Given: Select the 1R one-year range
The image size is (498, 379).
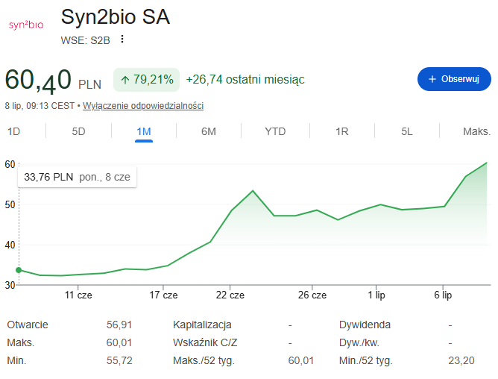Looking at the screenshot, I should [342, 131].
